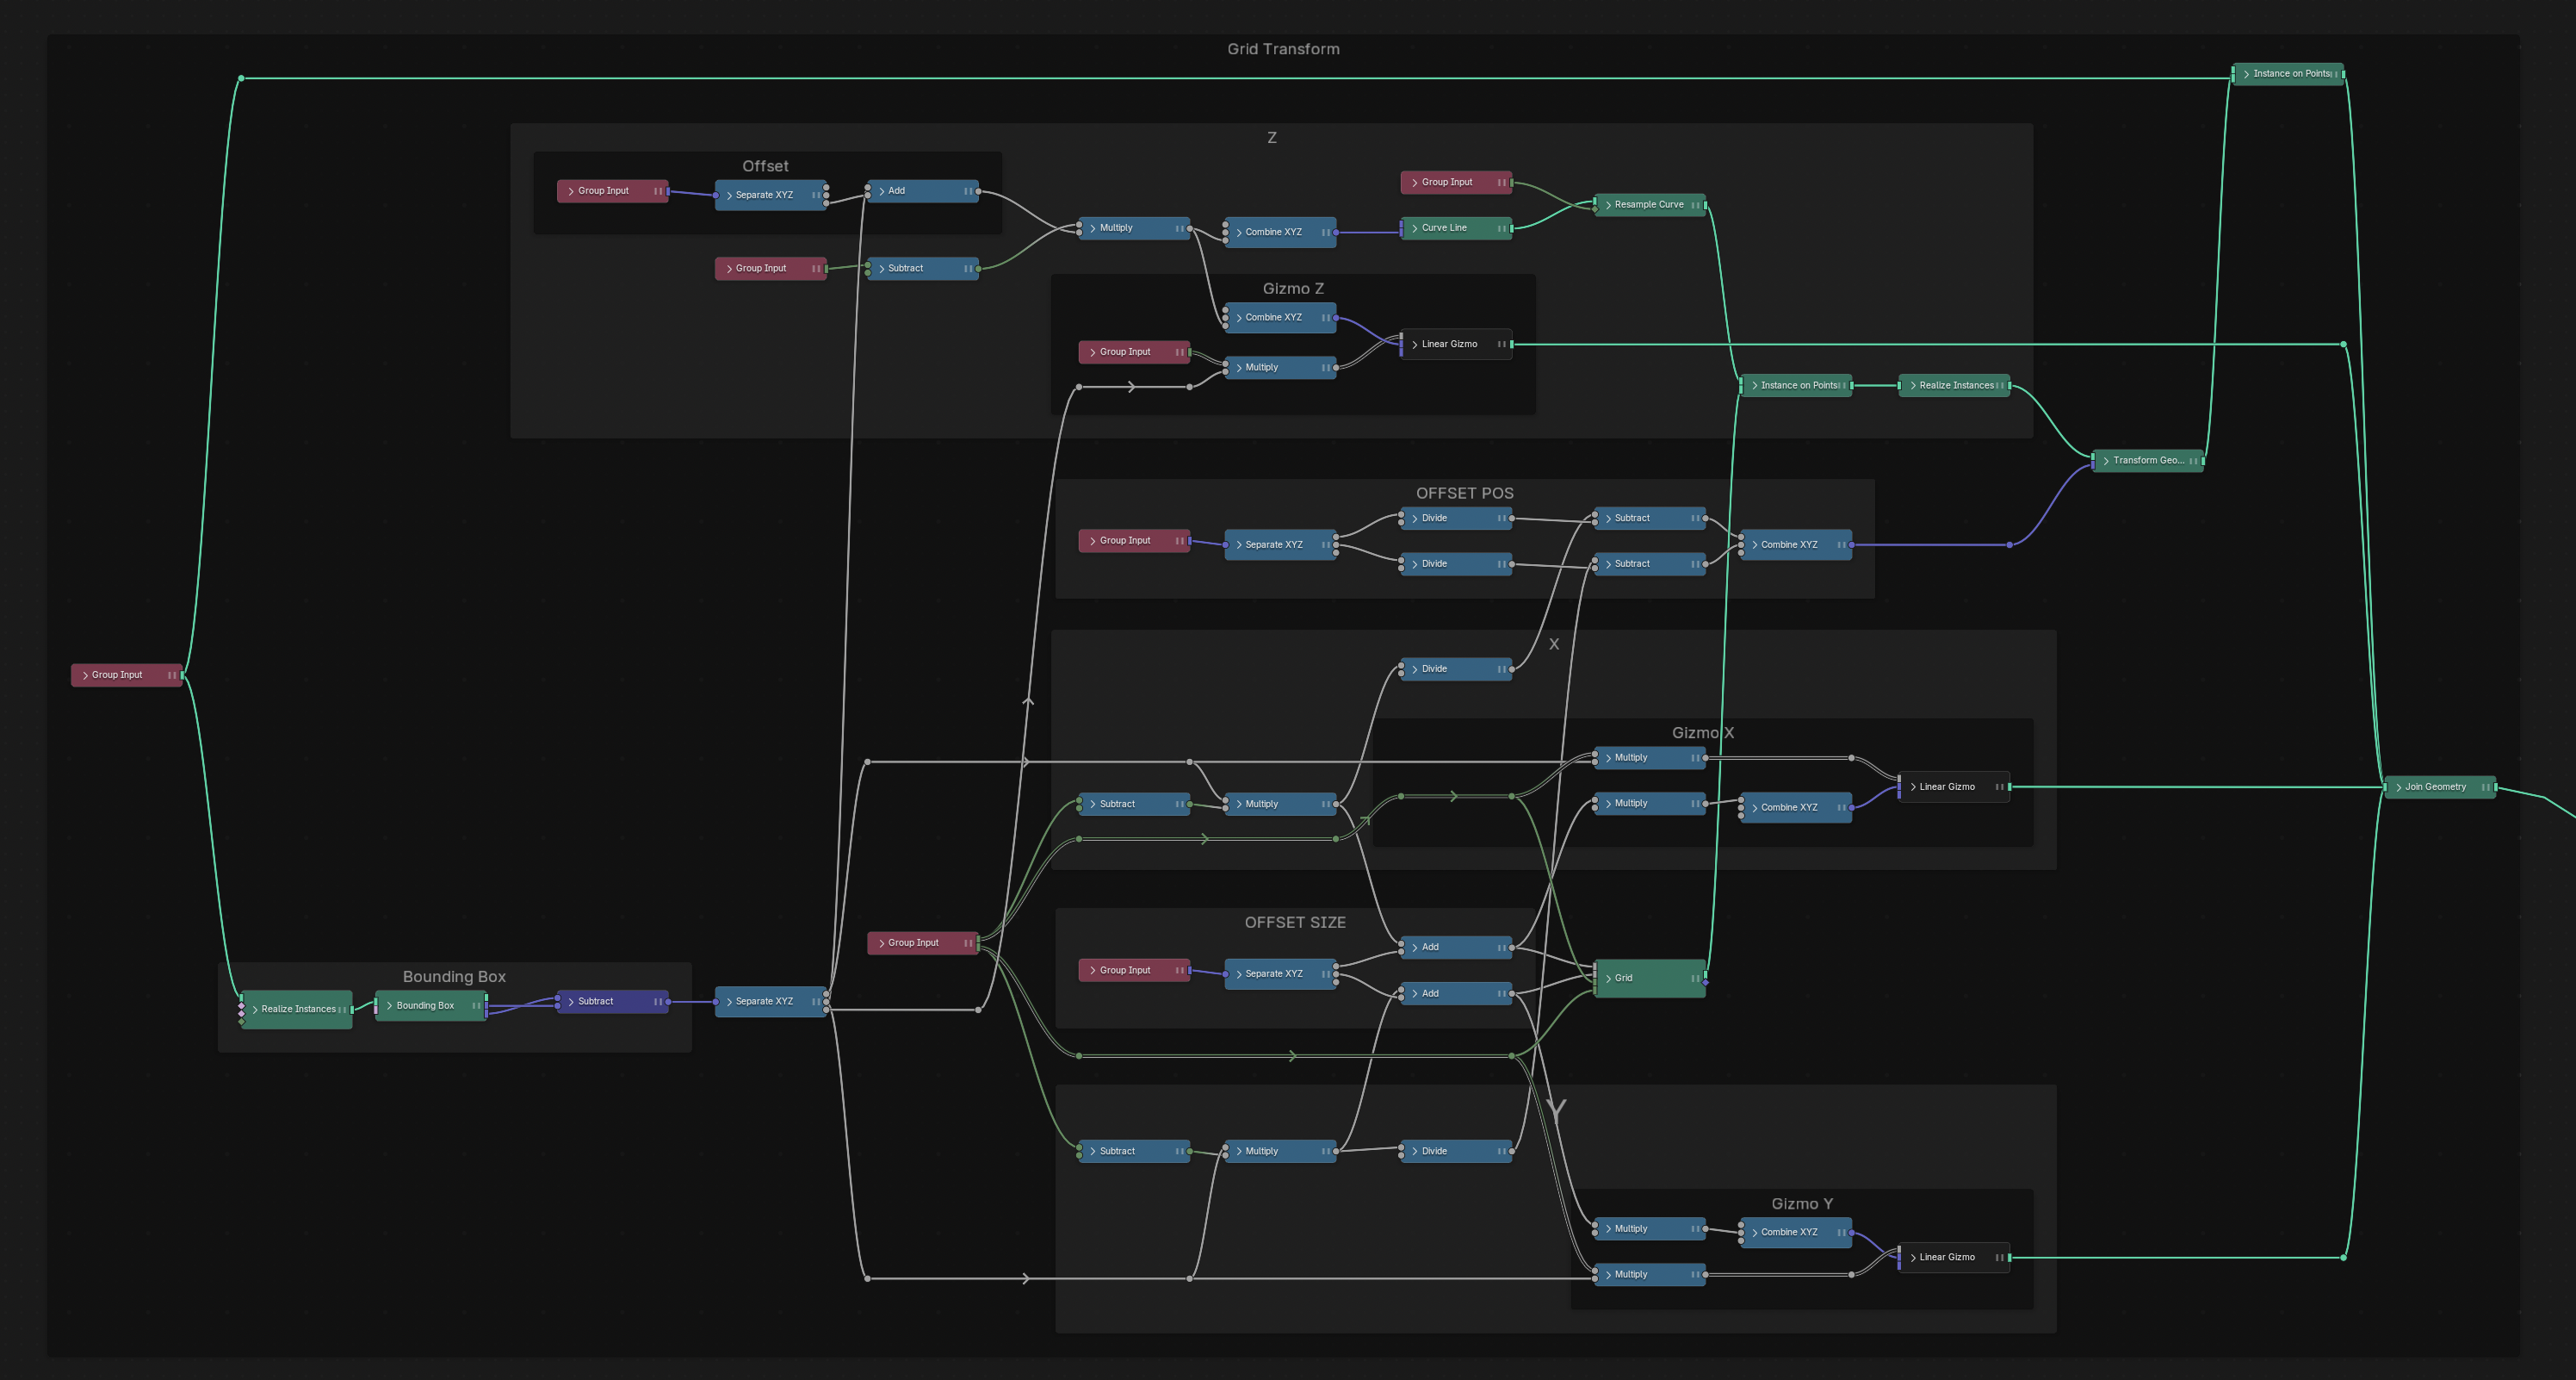Click the Gizmo Z frame label
The width and height of the screenshot is (2576, 1380).
(x=1292, y=289)
